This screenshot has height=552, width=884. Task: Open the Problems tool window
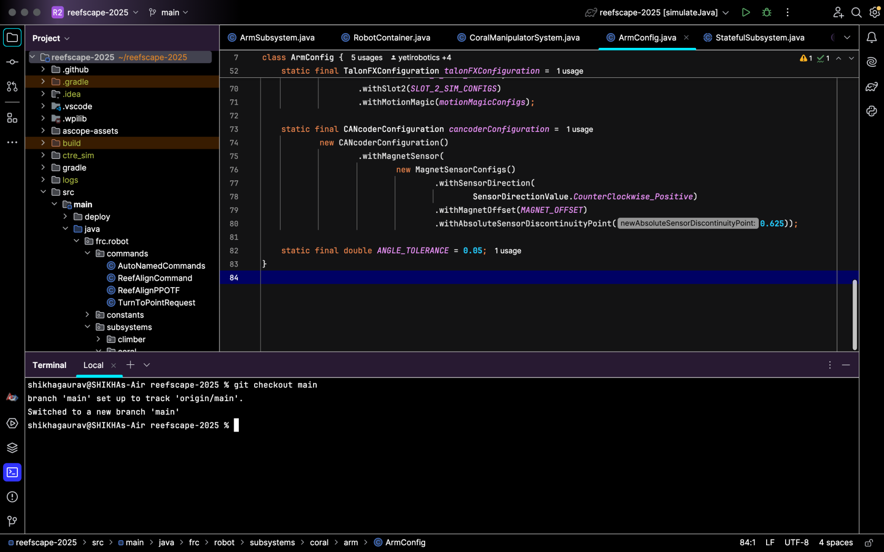coord(12,497)
